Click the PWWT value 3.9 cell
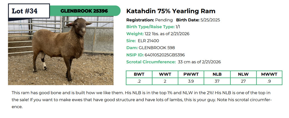The image size is (289, 118). pyautogui.click(x=191, y=81)
